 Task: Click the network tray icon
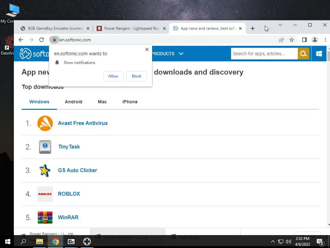click(281, 242)
